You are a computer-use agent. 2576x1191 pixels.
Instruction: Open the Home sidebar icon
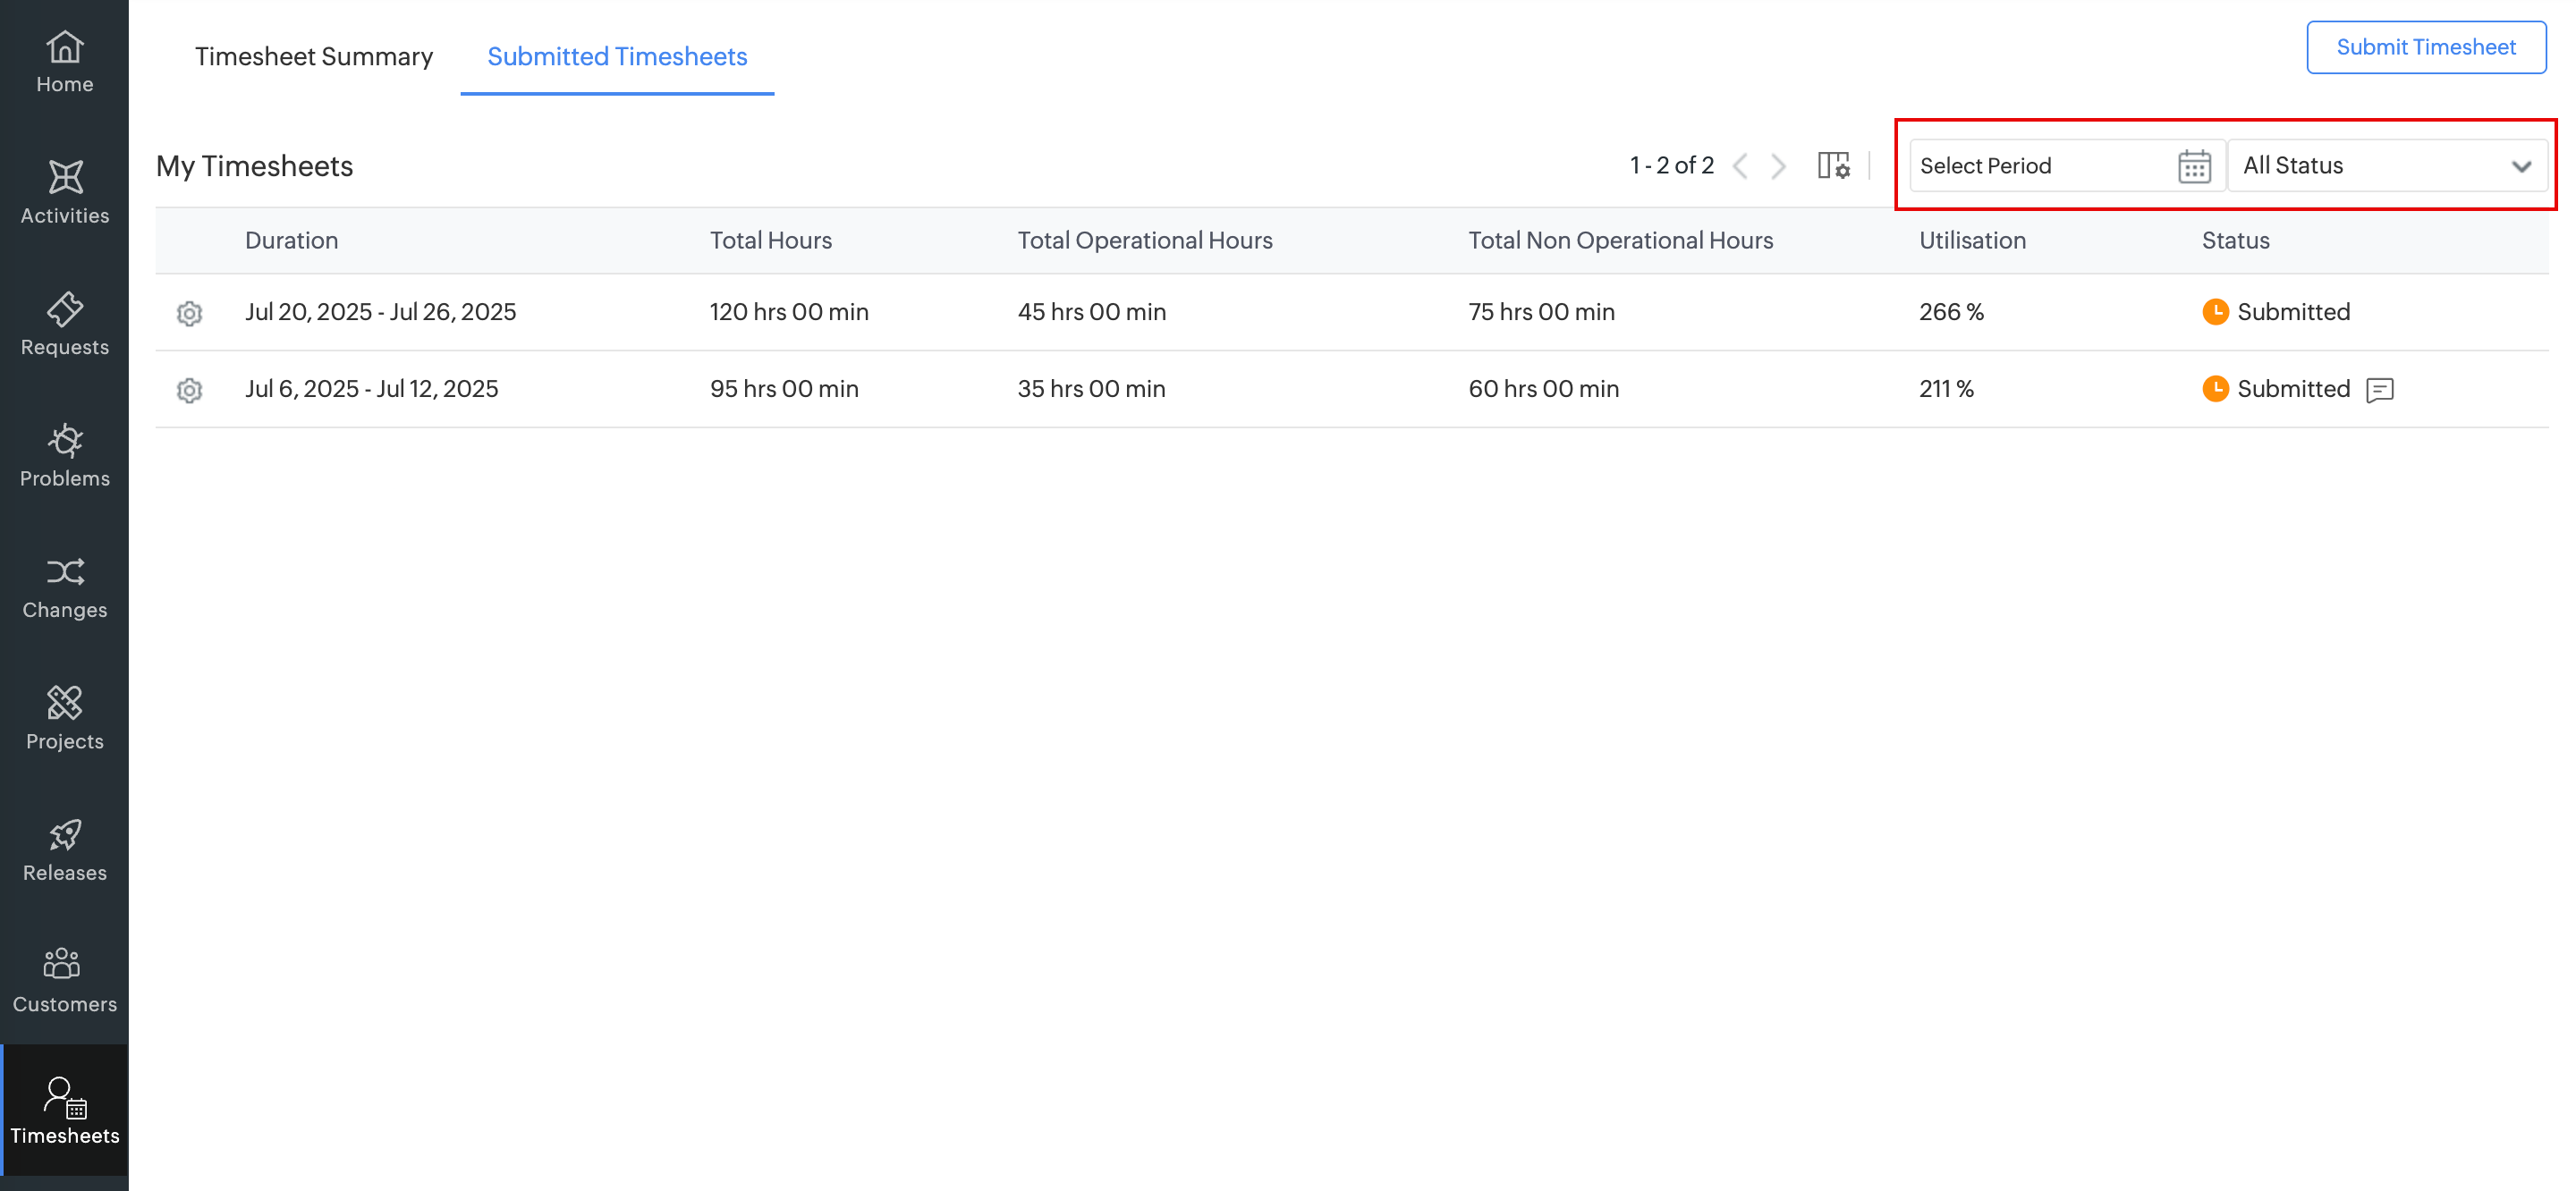tap(64, 62)
